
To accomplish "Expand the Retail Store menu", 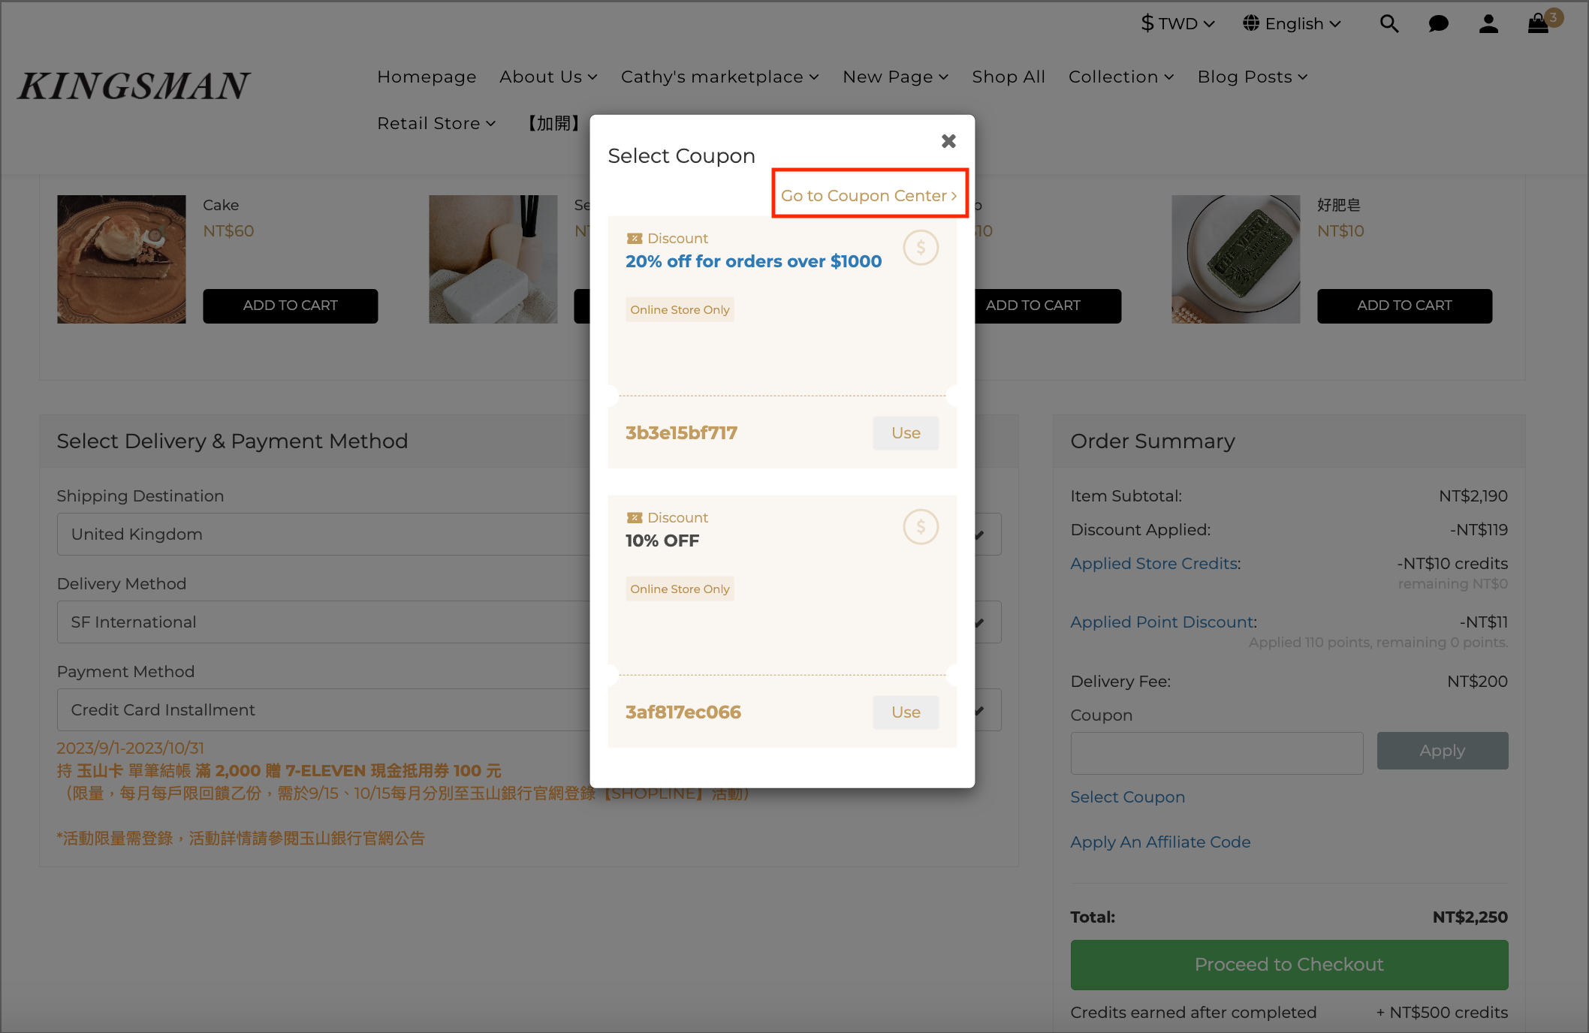I will tap(436, 124).
